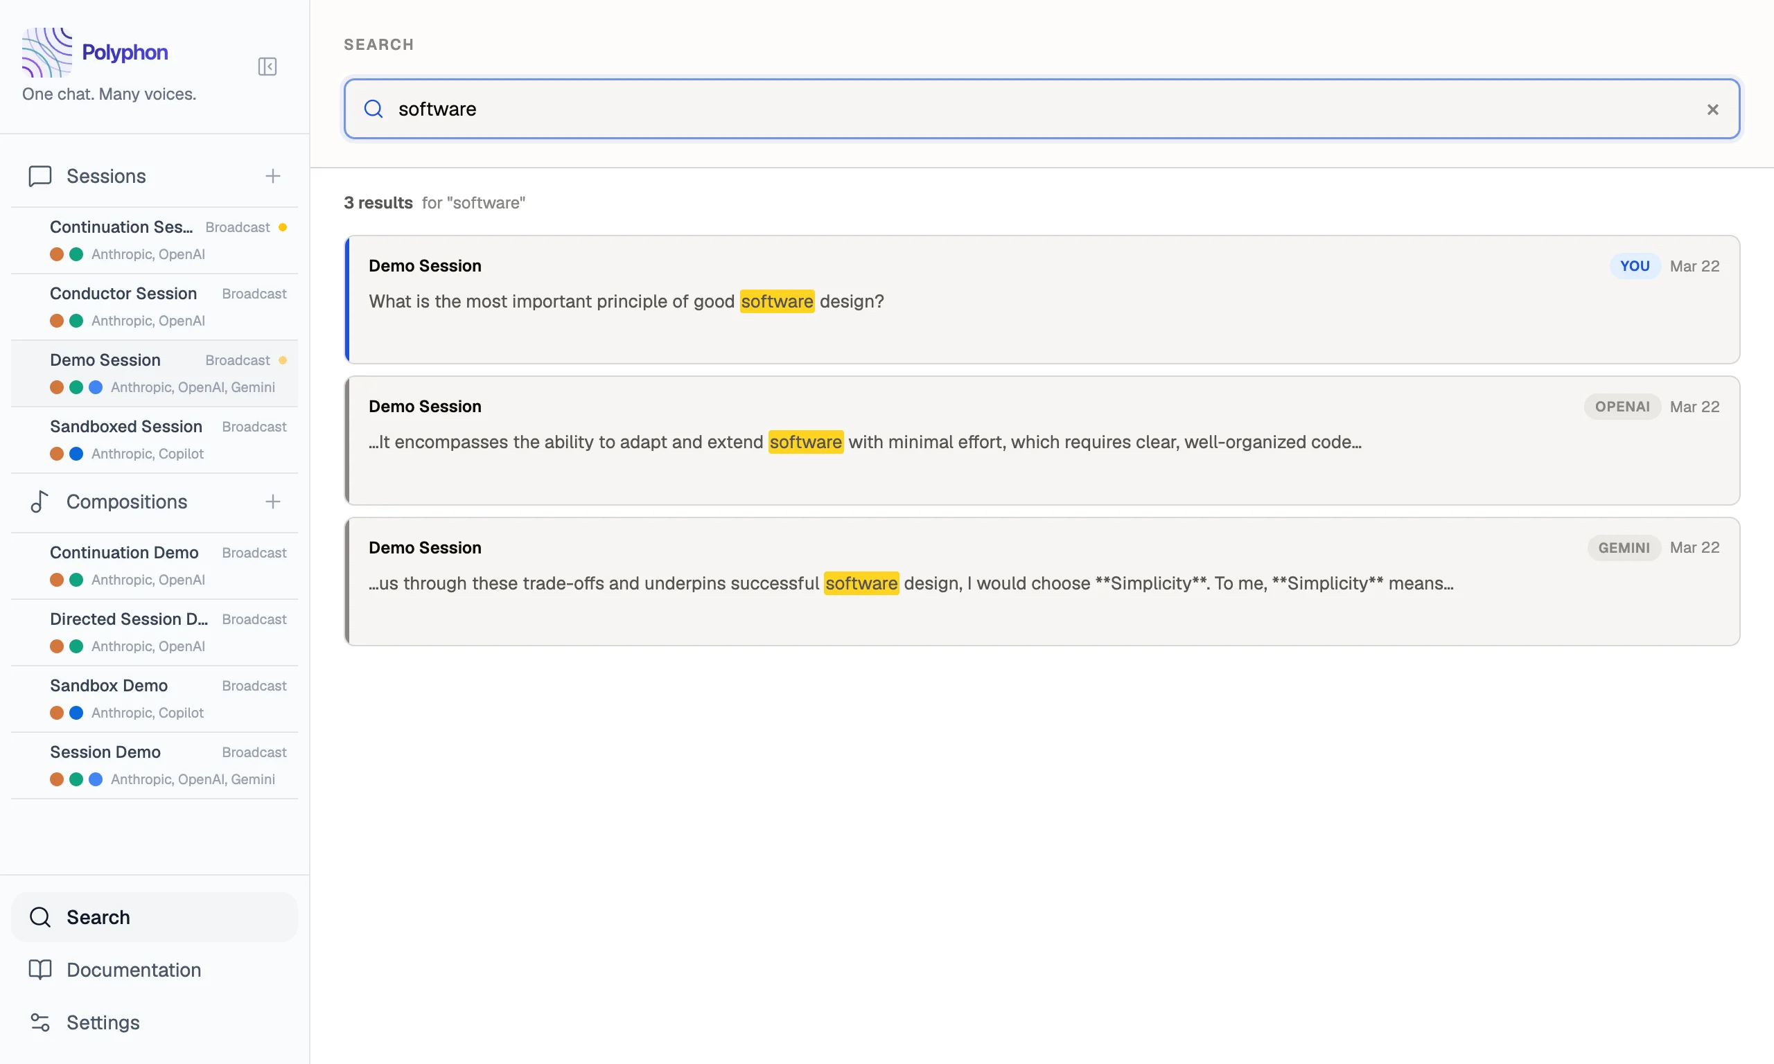Open the first Demo Session search result
The width and height of the screenshot is (1774, 1064).
point(1041,300)
